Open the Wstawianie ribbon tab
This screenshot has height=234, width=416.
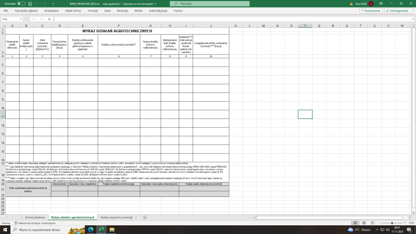tap(51, 10)
